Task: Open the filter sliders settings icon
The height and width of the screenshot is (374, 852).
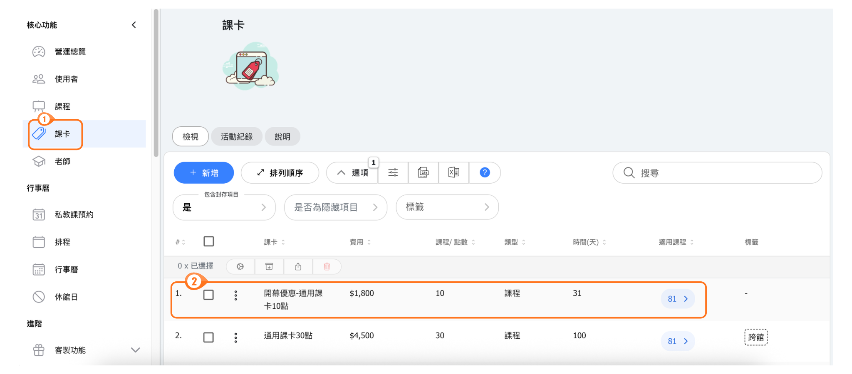Action: [x=393, y=172]
